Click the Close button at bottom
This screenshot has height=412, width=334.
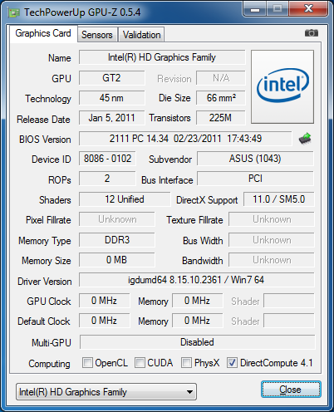(291, 390)
